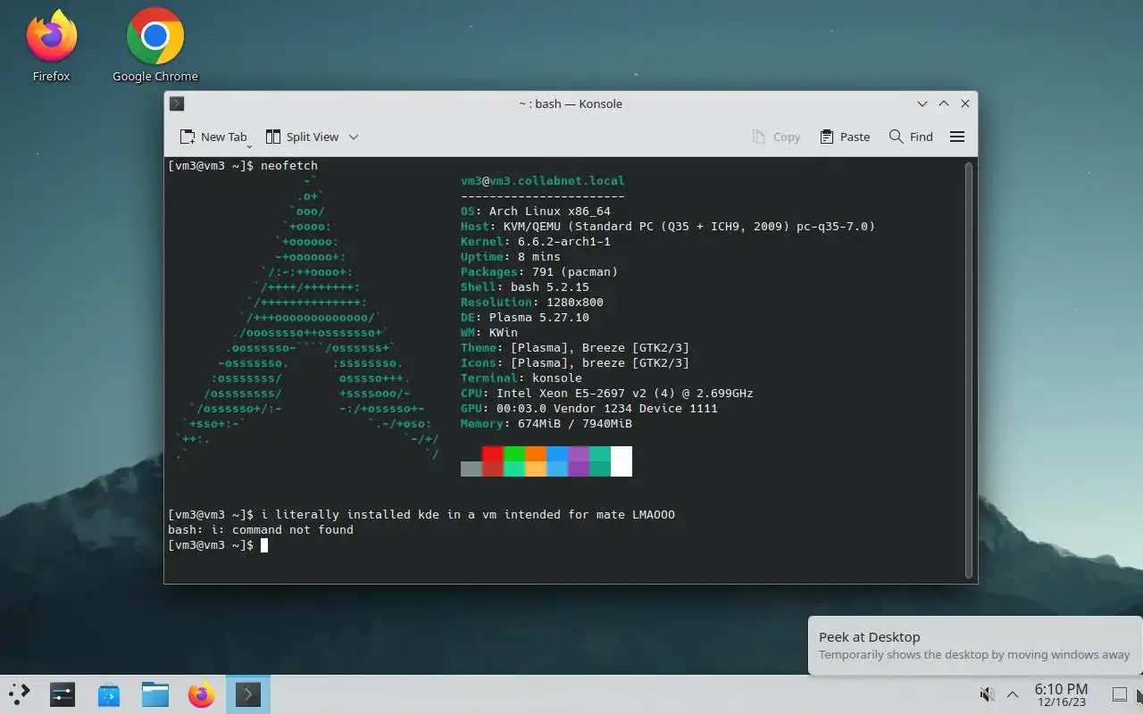Open Dolphin file manager in taskbar

click(155, 693)
